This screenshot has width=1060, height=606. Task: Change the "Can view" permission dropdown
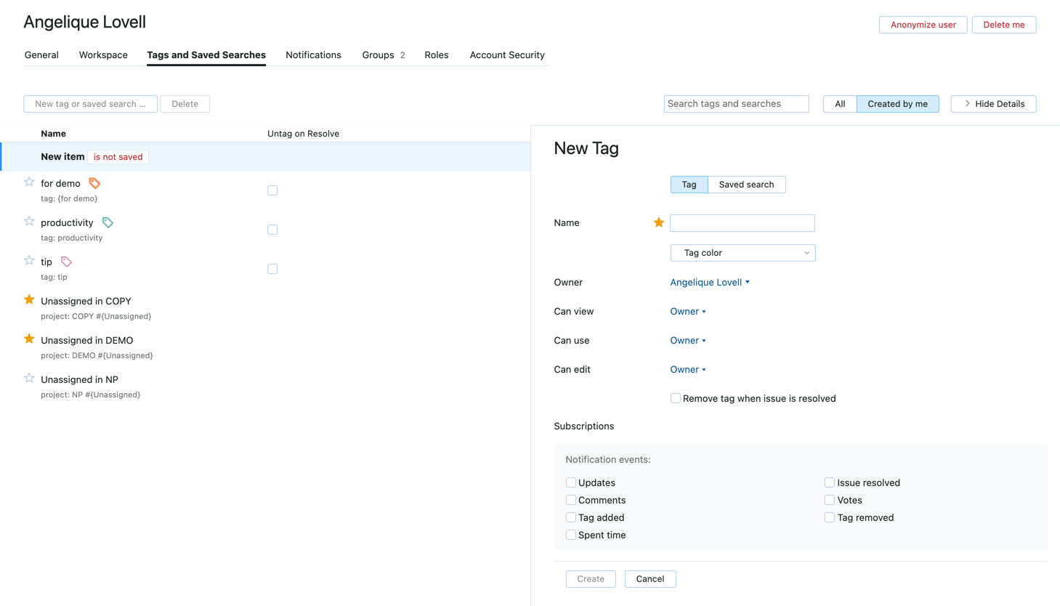[x=687, y=311]
